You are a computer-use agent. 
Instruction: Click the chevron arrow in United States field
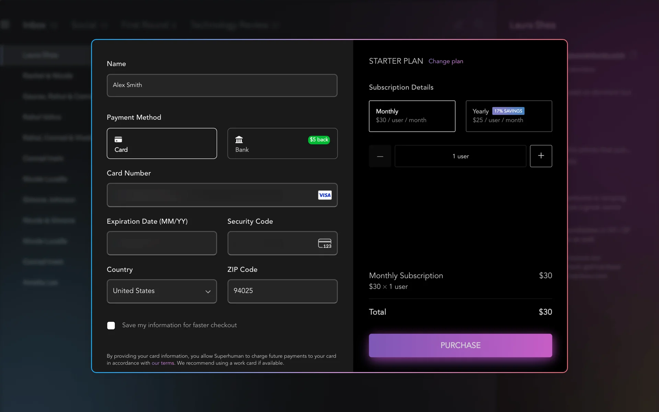pyautogui.click(x=208, y=291)
